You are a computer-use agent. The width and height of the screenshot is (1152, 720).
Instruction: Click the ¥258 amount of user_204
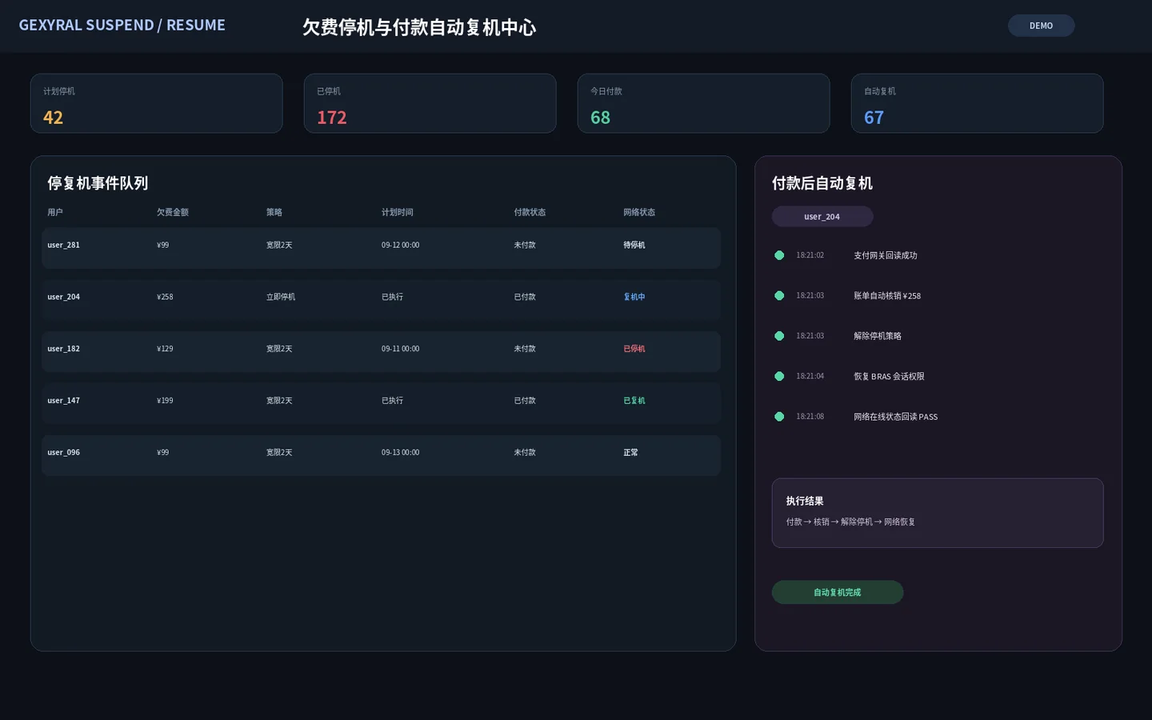165,297
